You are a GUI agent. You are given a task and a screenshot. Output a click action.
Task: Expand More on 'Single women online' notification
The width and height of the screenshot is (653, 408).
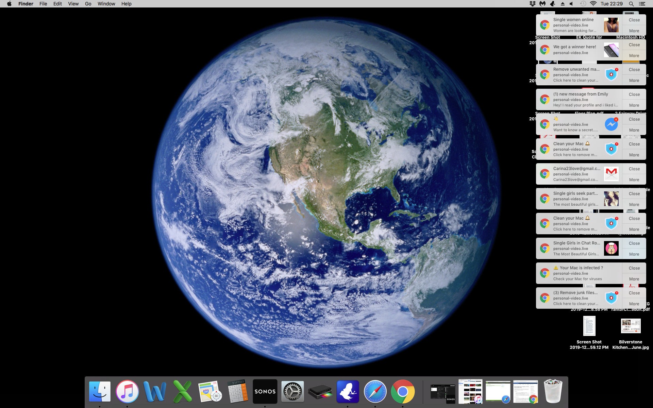[x=634, y=31]
